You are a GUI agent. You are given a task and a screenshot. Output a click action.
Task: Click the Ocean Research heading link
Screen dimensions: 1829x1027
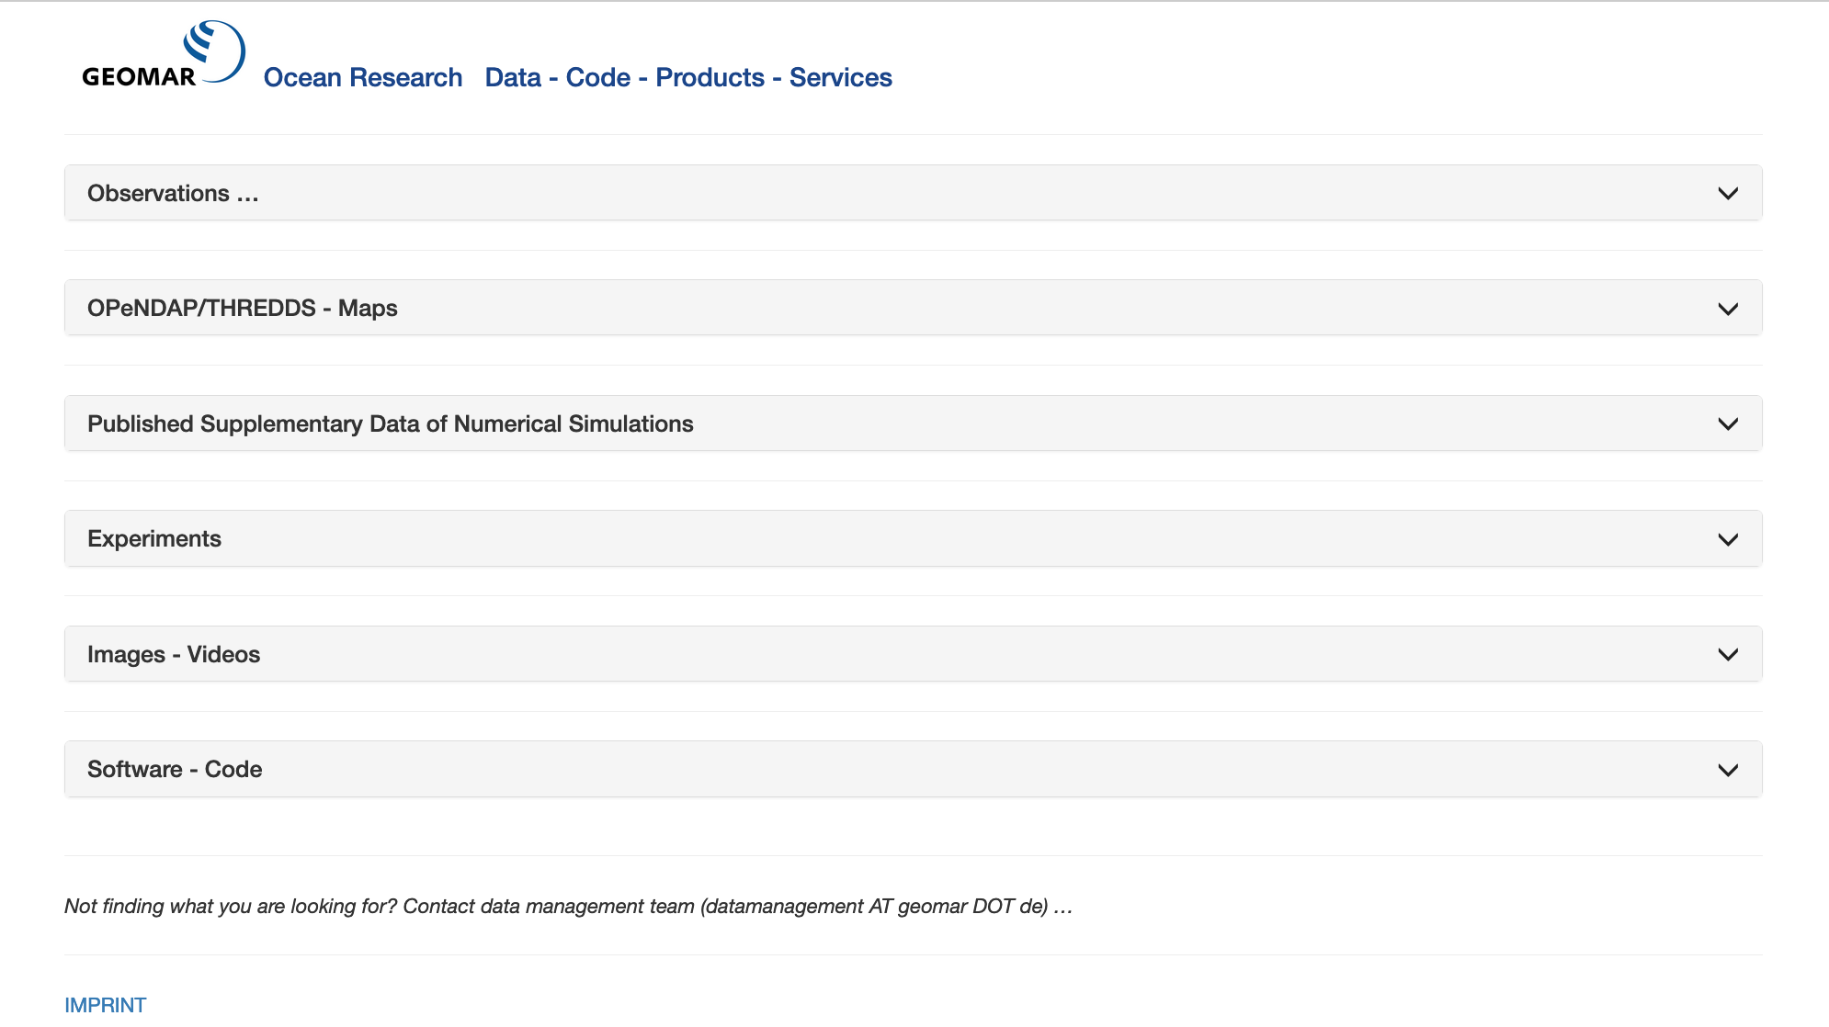(362, 78)
